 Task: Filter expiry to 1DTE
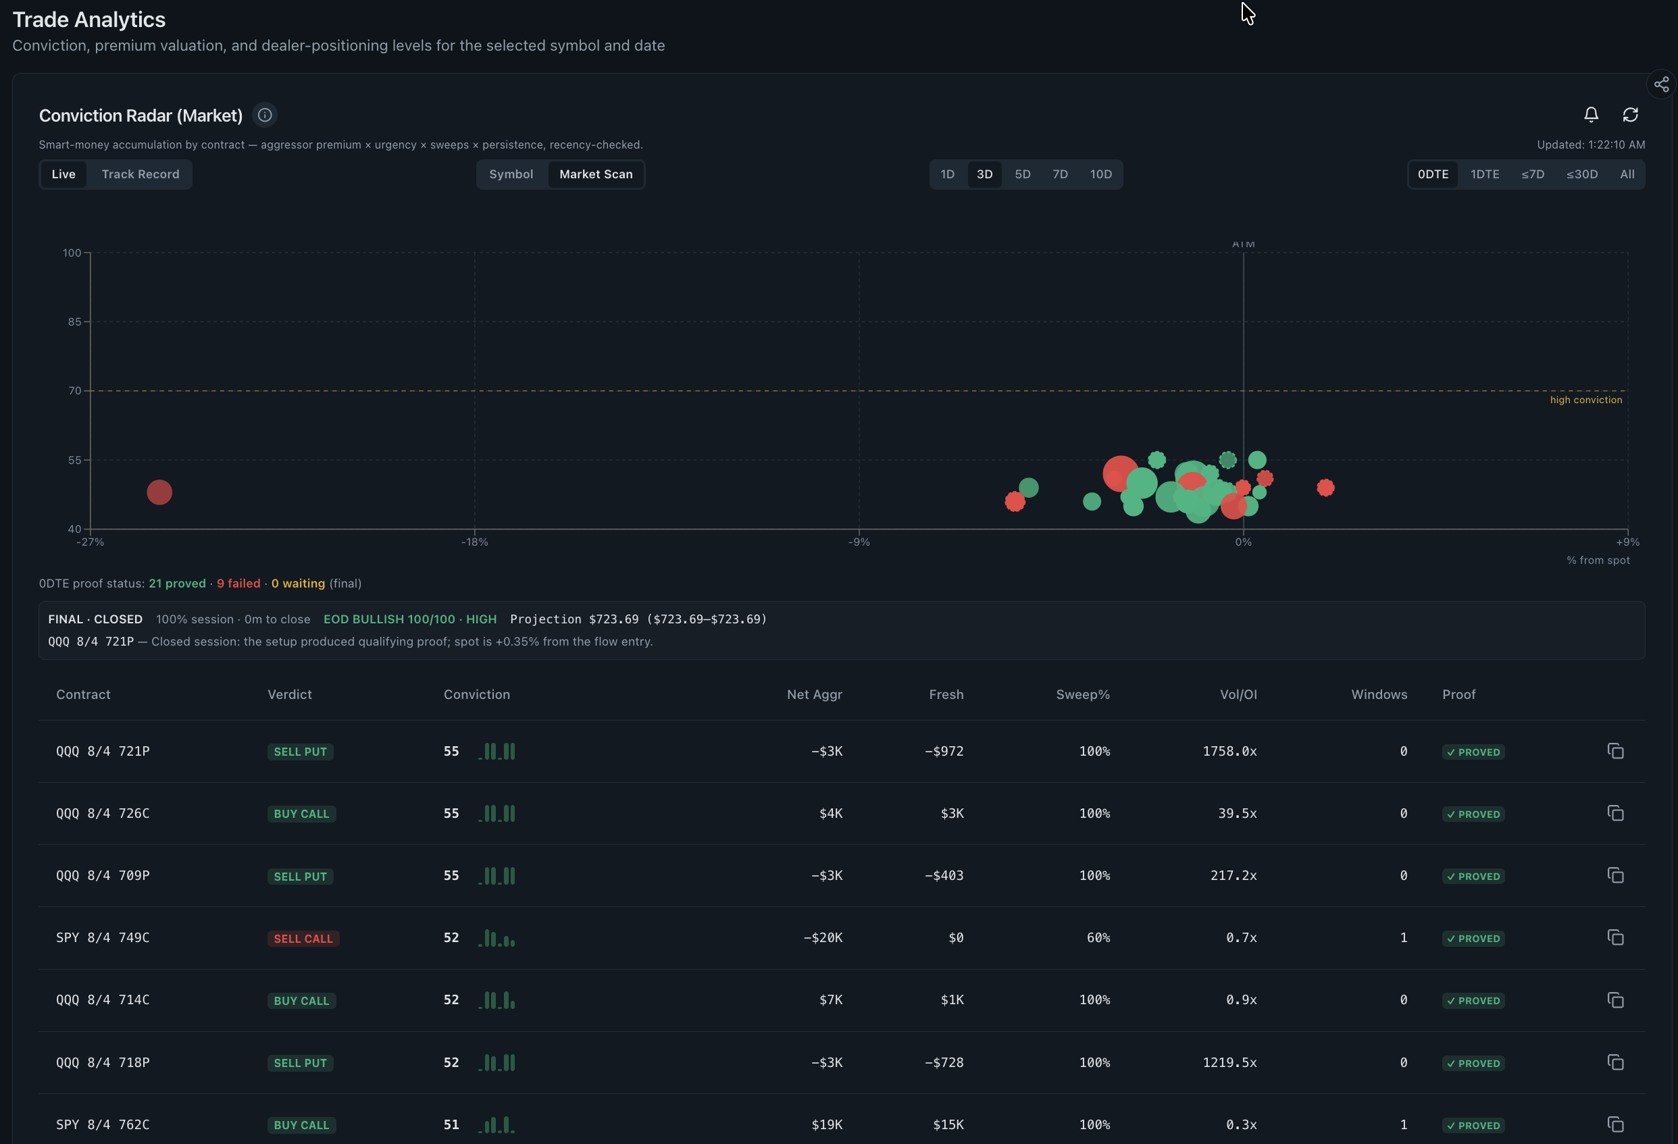[1485, 174]
